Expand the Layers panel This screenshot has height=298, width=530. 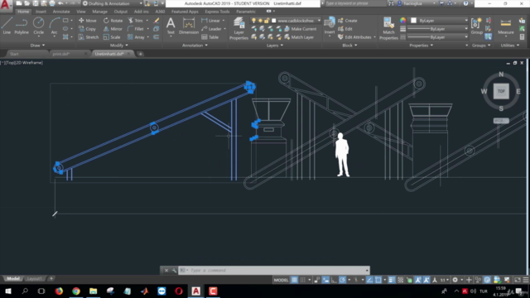point(274,46)
